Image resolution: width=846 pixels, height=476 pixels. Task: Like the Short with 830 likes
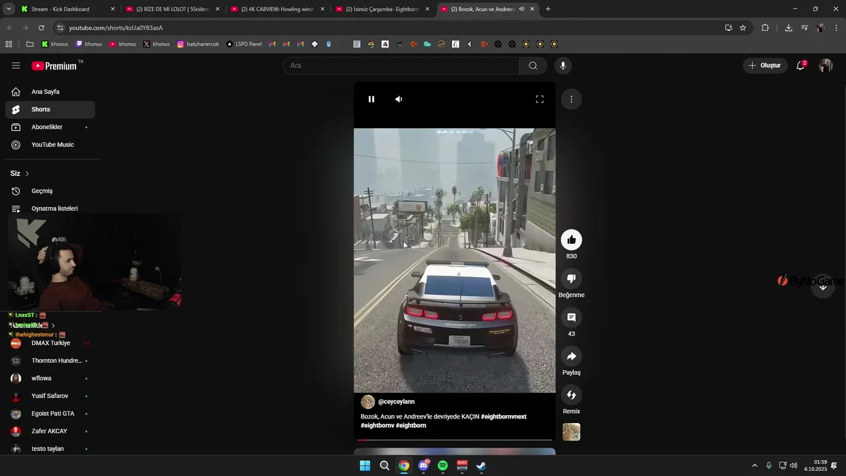[x=571, y=239]
